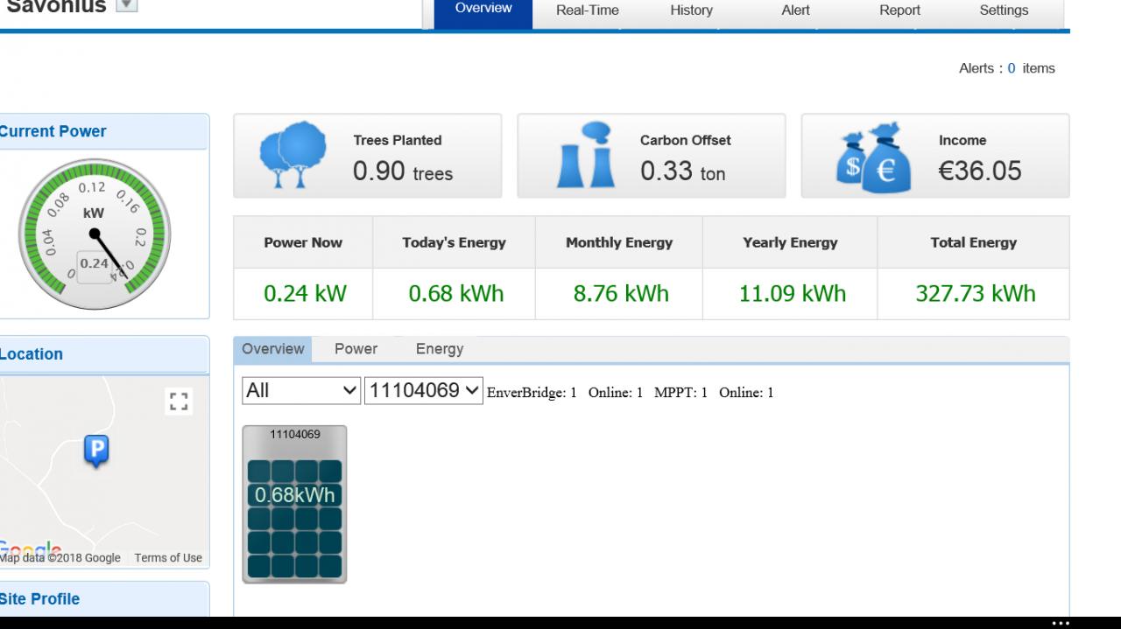This screenshot has height=629, width=1121.
Task: Click the Total Energy 327.73 kWh value
Action: tap(975, 294)
